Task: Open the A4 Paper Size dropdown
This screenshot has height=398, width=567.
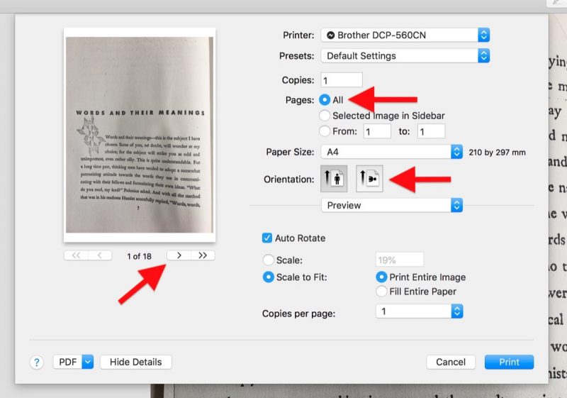Action: point(391,152)
